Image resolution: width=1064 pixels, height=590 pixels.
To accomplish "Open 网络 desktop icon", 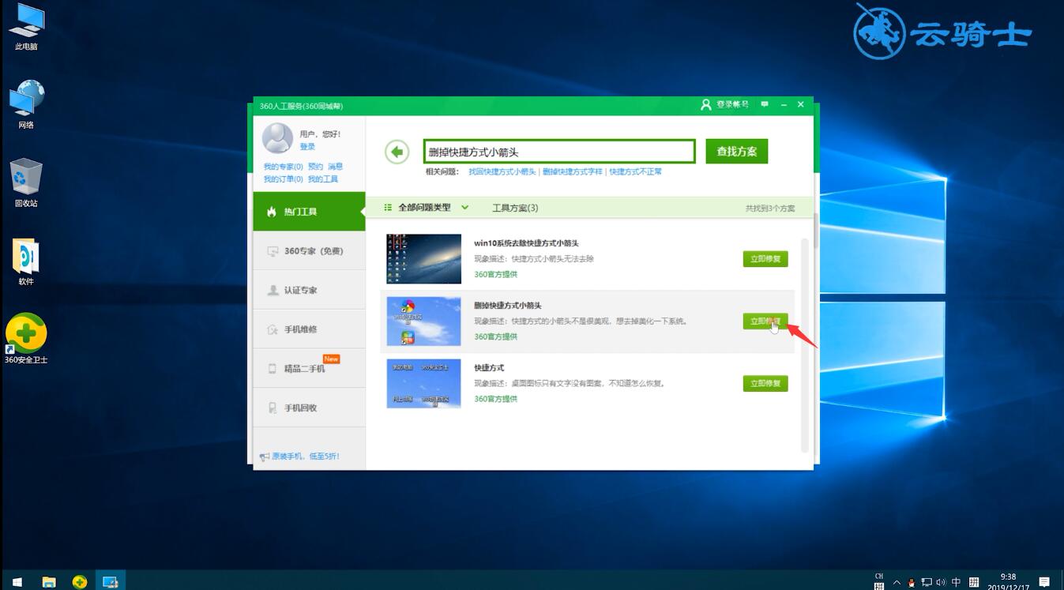I will 26,104.
